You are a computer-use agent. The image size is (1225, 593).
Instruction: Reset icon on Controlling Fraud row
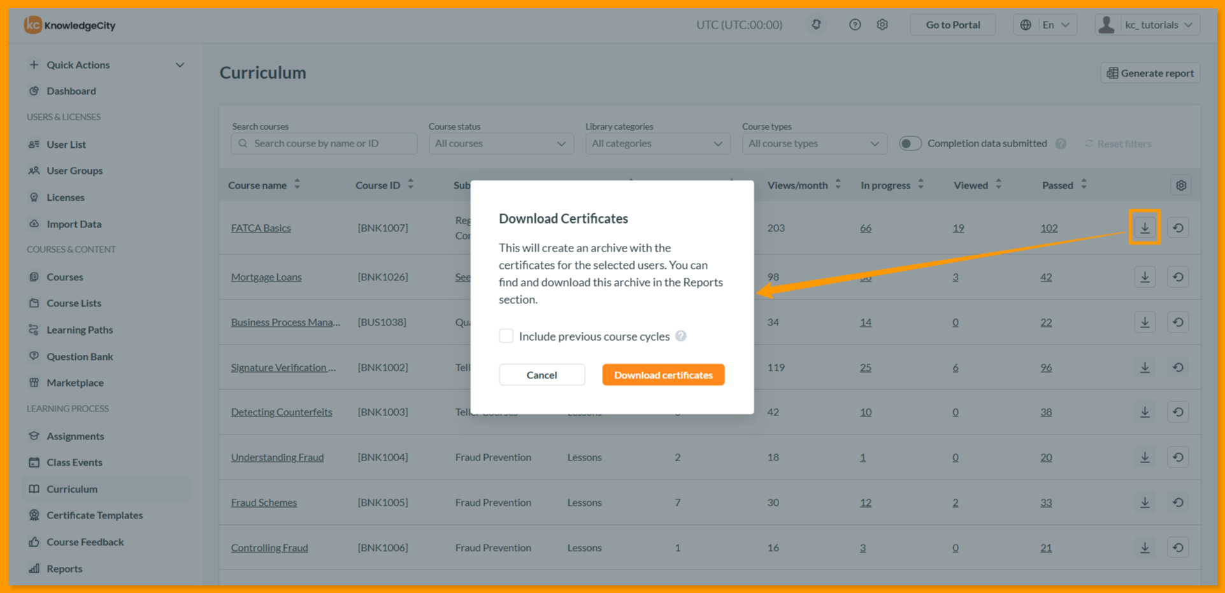(x=1178, y=548)
